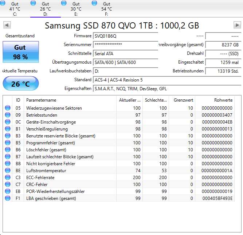Select the CRC-Fehler parameter name
This screenshot has width=243, height=235.
click(x=37, y=185)
